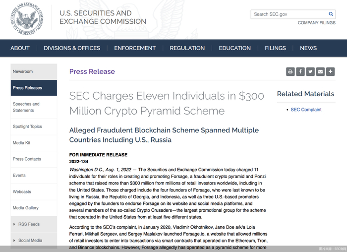The image size is (347, 252).
Task: Email this press release via envelope icon
Action: [x=320, y=72]
